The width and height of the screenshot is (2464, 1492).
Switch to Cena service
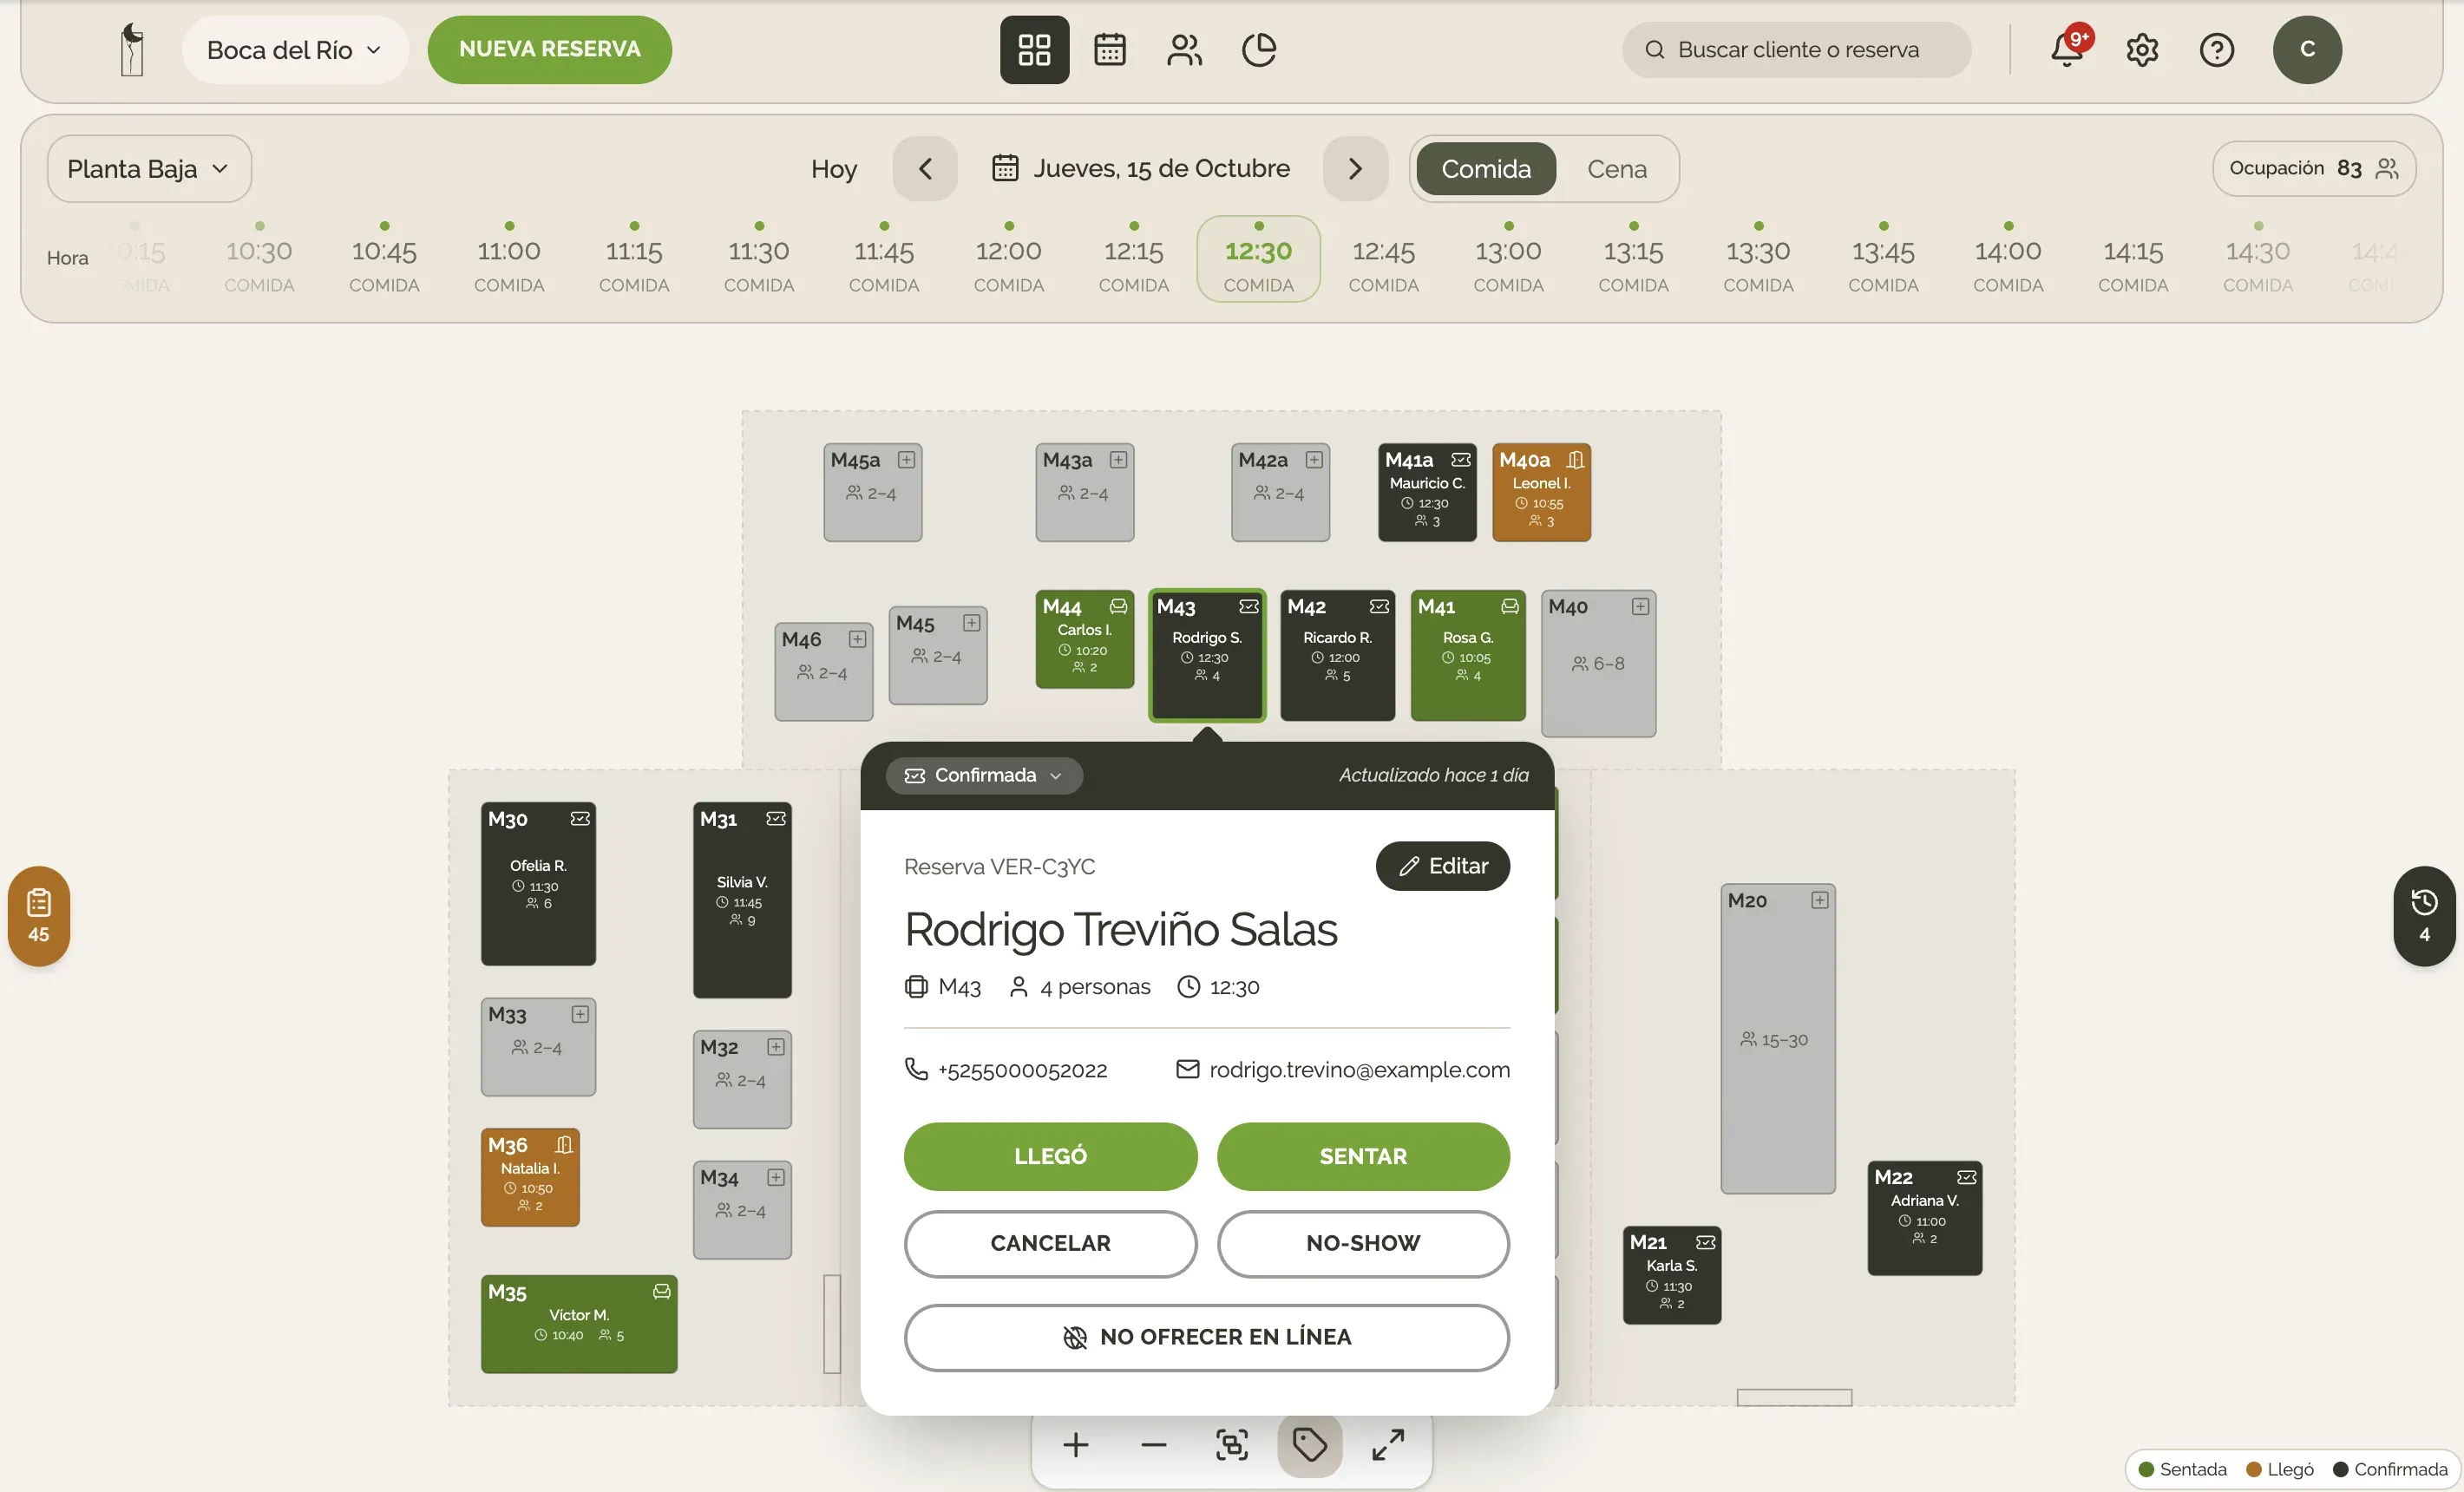[x=1616, y=169]
